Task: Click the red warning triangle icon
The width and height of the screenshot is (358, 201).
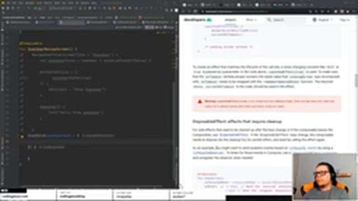Action: (200, 102)
